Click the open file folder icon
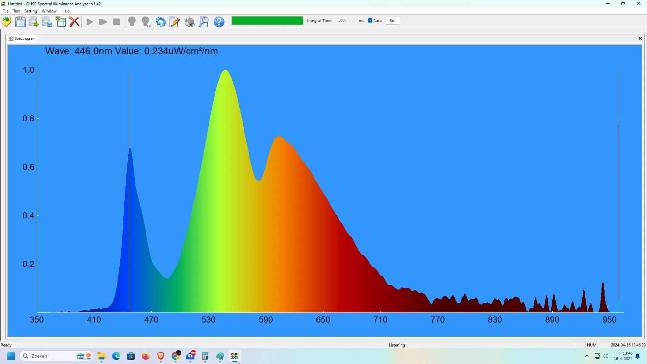 (x=6, y=22)
